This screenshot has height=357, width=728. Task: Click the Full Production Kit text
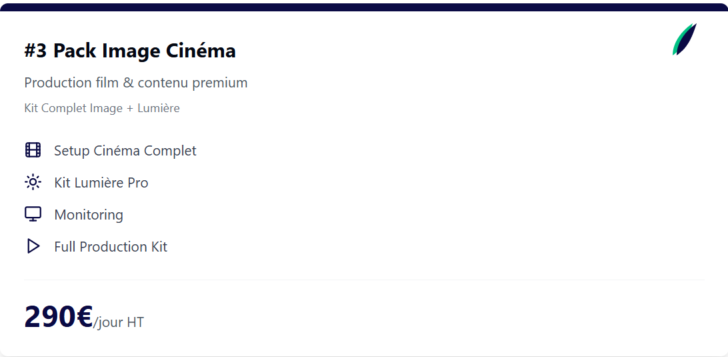[111, 246]
